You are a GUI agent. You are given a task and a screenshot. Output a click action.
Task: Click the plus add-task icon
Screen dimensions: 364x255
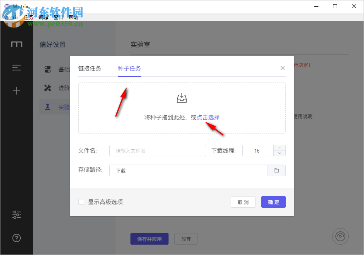(x=17, y=91)
